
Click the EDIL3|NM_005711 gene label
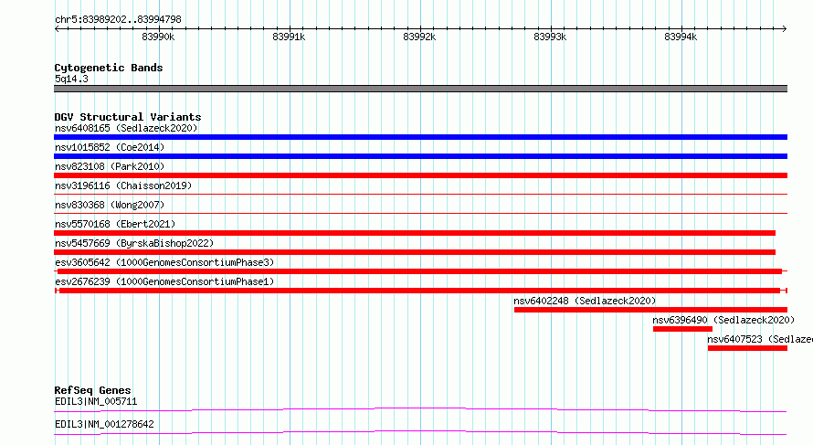(96, 401)
